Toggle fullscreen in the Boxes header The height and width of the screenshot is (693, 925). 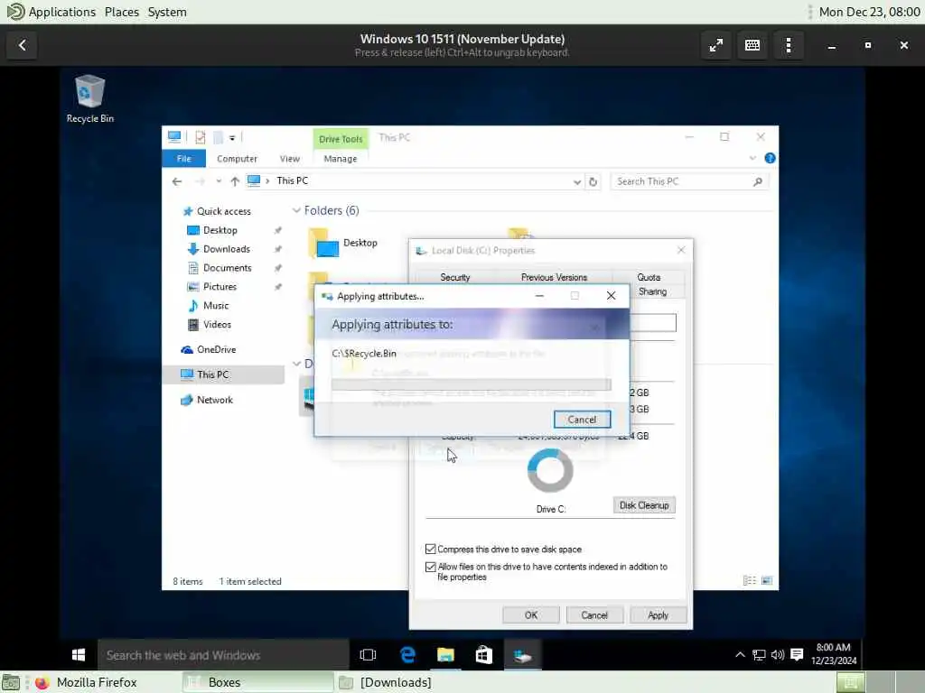click(716, 45)
